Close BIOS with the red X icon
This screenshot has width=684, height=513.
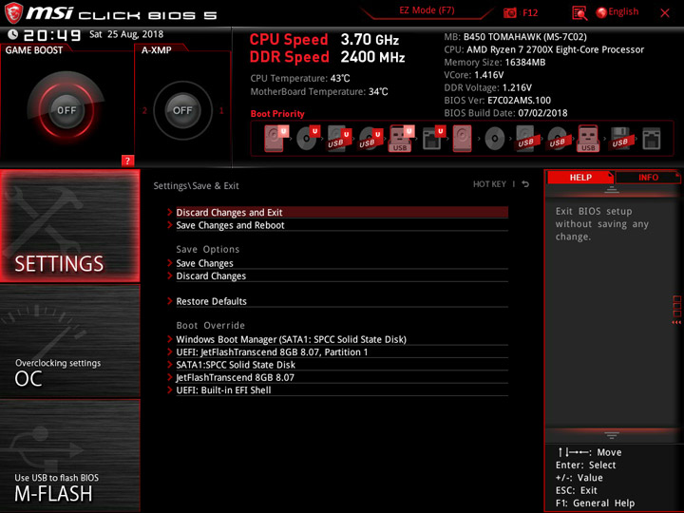coord(665,13)
